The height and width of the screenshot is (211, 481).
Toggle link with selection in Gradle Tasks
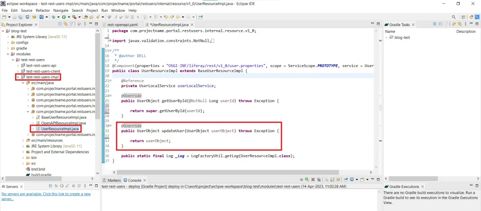(x=459, y=24)
